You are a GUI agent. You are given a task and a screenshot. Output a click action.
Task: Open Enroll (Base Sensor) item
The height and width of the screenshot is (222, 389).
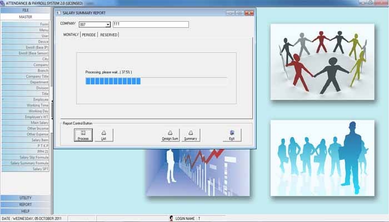(x=26, y=53)
